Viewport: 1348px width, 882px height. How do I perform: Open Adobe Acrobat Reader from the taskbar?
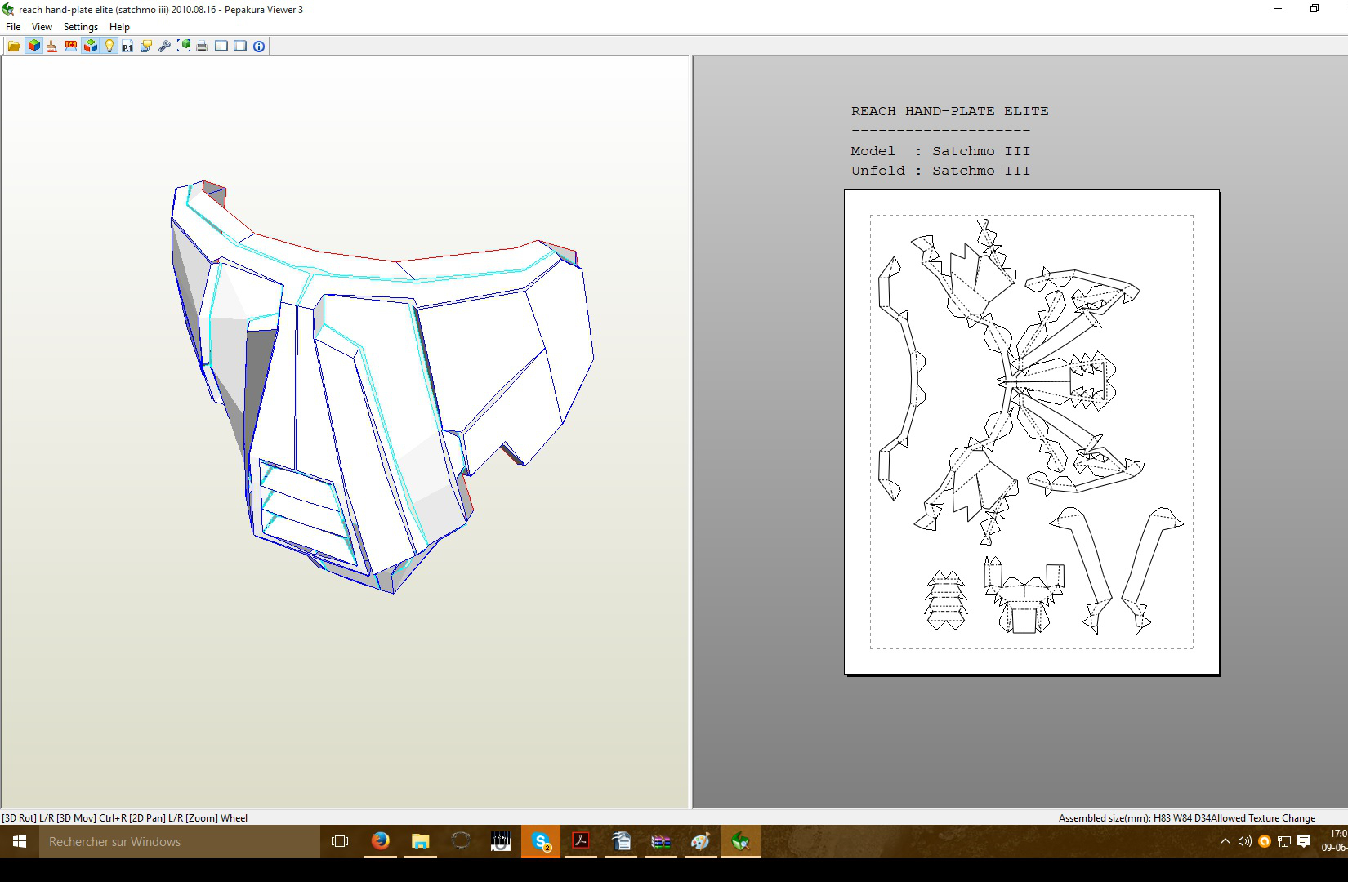(x=581, y=841)
